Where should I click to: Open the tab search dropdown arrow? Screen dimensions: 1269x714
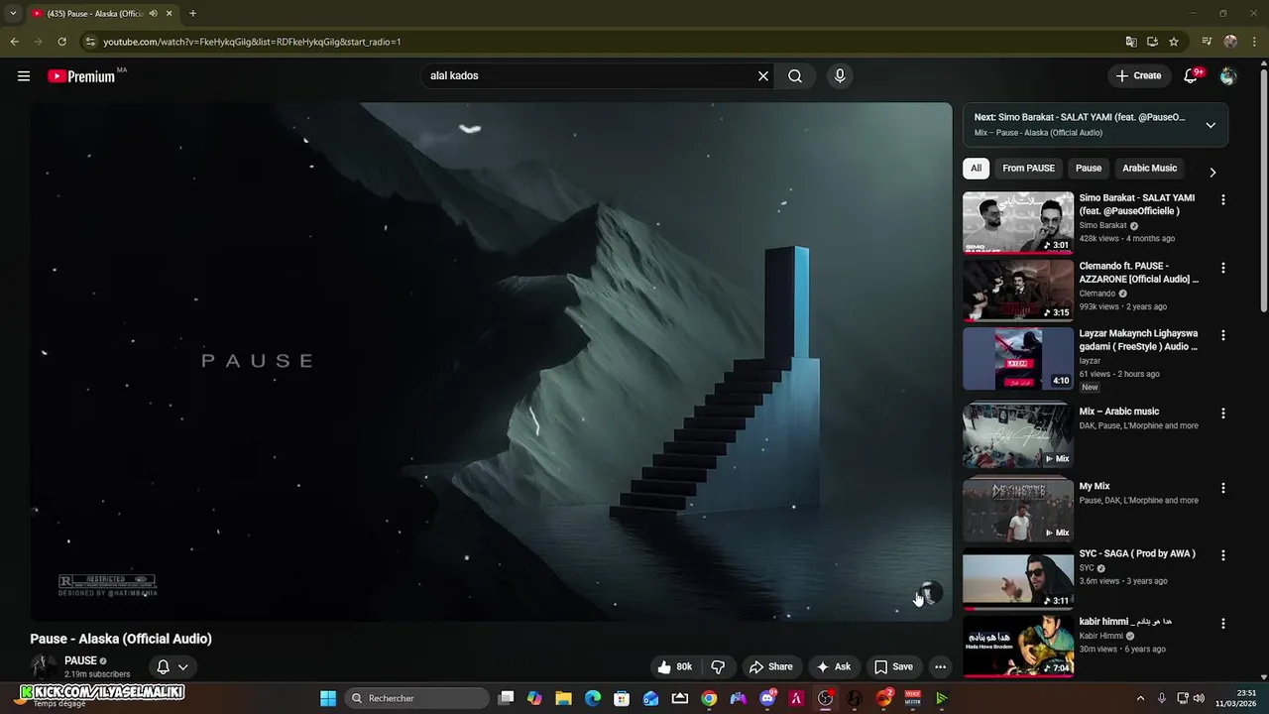coord(13,14)
